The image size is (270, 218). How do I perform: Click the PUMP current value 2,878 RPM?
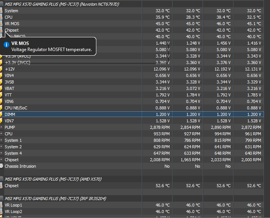pos(160,127)
